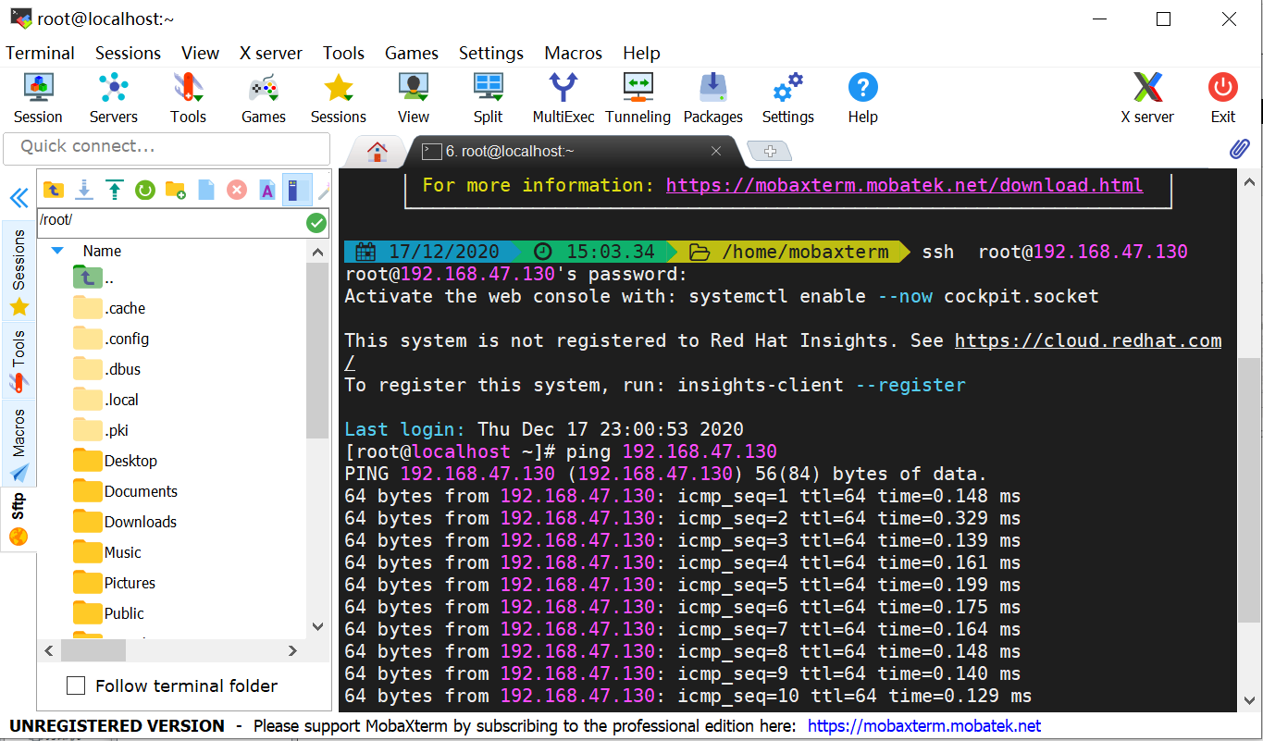The height and width of the screenshot is (741, 1263).
Task: Refresh the SFTP folder with the green circular icon
Action: (x=145, y=190)
